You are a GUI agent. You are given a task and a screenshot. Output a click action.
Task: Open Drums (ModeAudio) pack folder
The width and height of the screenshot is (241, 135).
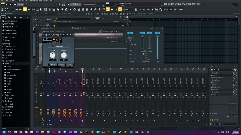(14, 69)
